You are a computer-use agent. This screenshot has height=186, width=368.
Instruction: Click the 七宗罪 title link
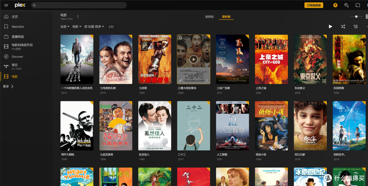(x=143, y=88)
